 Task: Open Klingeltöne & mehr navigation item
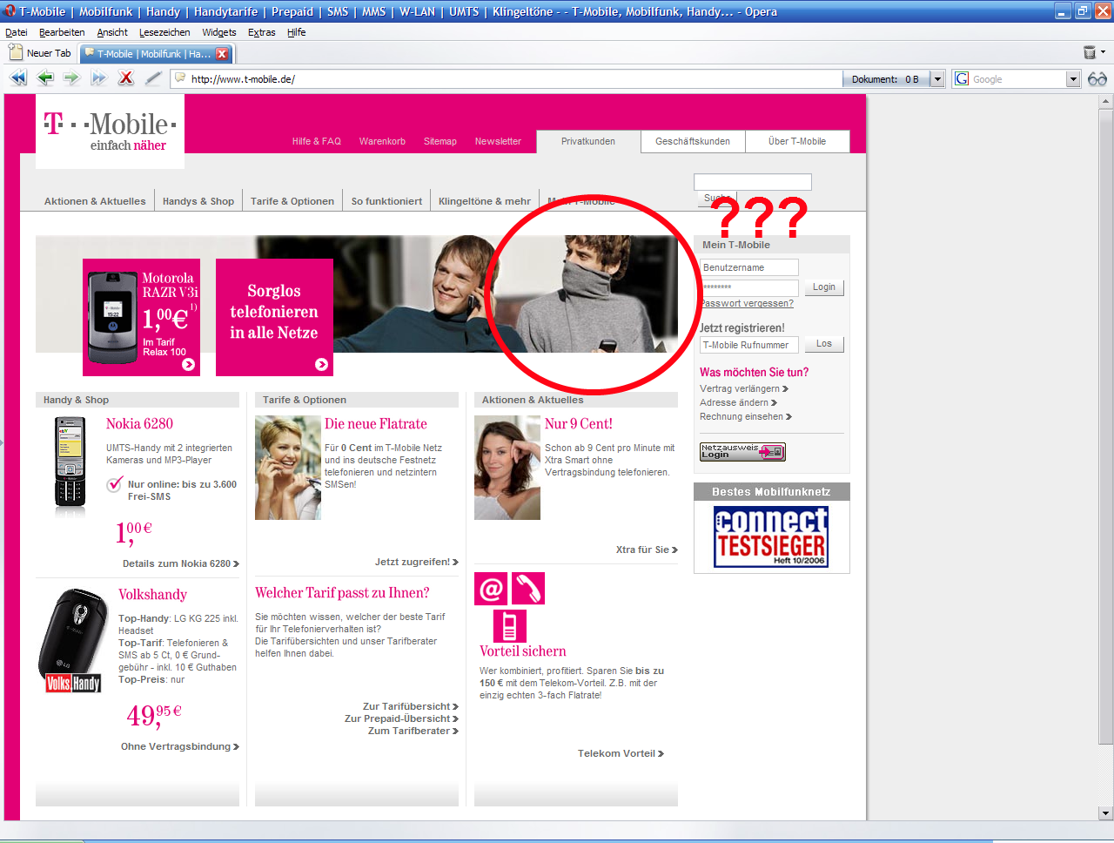pos(485,201)
